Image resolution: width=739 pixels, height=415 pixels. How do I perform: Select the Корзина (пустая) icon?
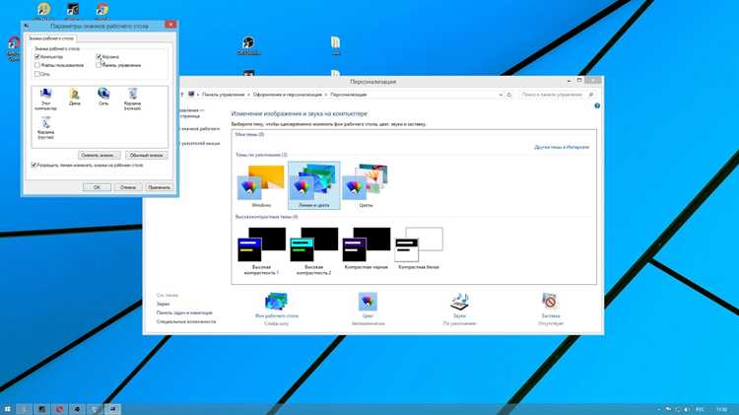coord(45,128)
